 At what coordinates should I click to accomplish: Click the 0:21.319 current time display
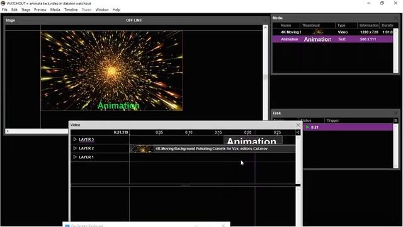(x=121, y=132)
